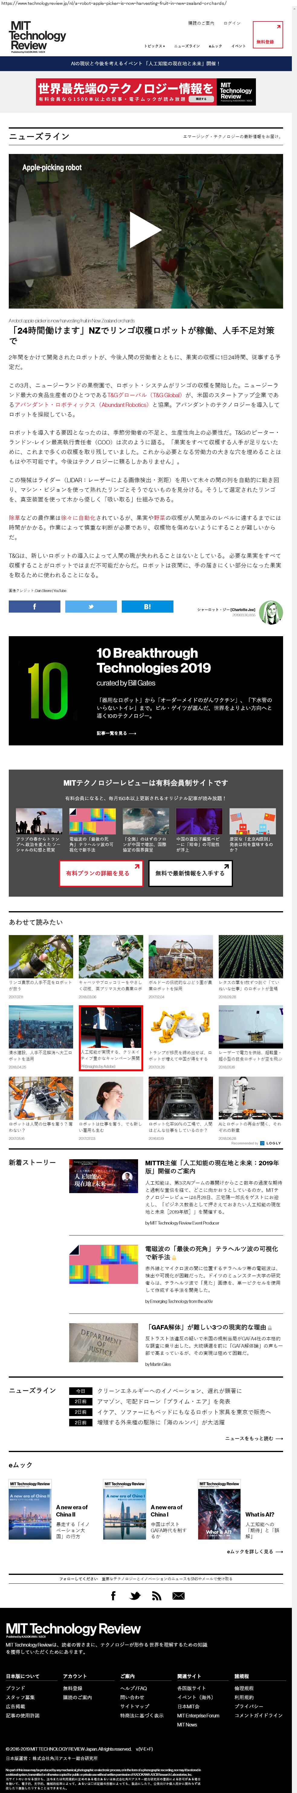297x1793 pixels.
Task: Open footer ブランド link
Action: tap(15, 1688)
